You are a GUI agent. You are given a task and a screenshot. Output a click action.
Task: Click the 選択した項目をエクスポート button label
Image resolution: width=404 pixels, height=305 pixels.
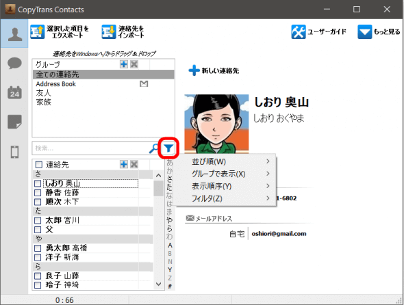[x=68, y=32]
